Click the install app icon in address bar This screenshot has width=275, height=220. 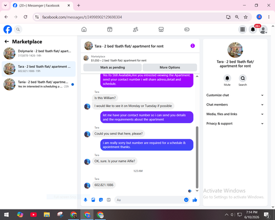coord(228,17)
